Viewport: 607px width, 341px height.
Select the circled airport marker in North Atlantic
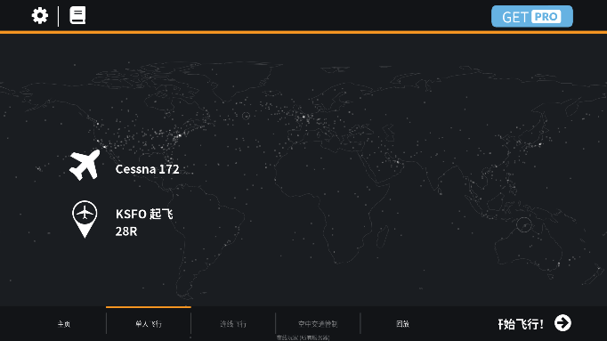246,116
